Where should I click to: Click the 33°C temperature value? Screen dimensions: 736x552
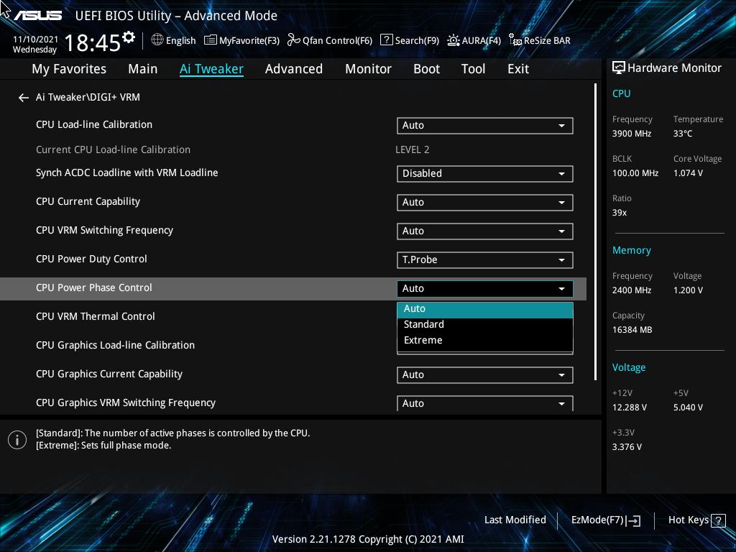[683, 134]
